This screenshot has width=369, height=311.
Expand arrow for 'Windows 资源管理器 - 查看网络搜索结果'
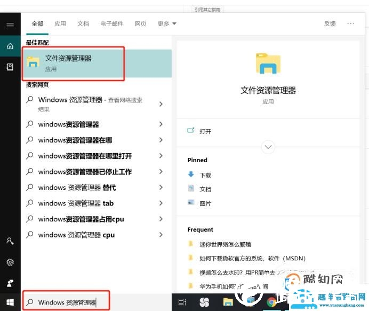coord(161,104)
